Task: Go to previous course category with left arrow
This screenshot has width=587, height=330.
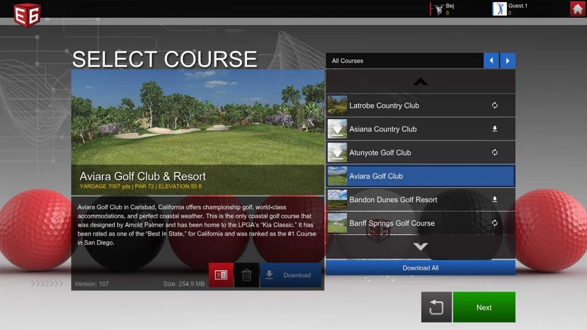Action: point(491,61)
